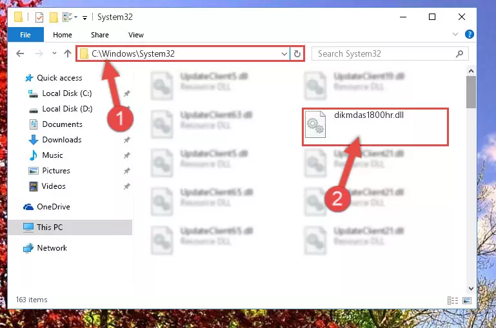
Task: Open the Customize Quick Access Toolbar dropdown
Action: click(84, 17)
